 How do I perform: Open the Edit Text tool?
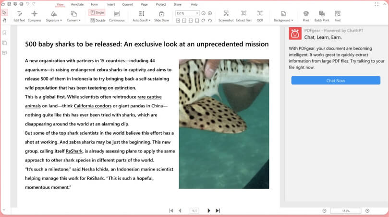click(x=19, y=16)
